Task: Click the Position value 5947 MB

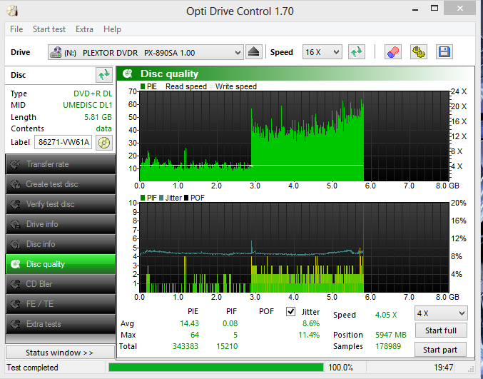Action: pyautogui.click(x=391, y=335)
